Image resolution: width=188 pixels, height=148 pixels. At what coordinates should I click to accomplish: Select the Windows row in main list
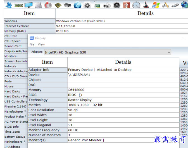pyautogui.click(x=29, y=21)
